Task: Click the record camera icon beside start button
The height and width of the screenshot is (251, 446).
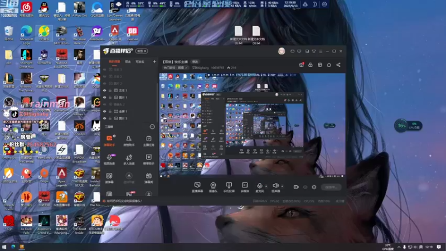Action: pos(296,187)
